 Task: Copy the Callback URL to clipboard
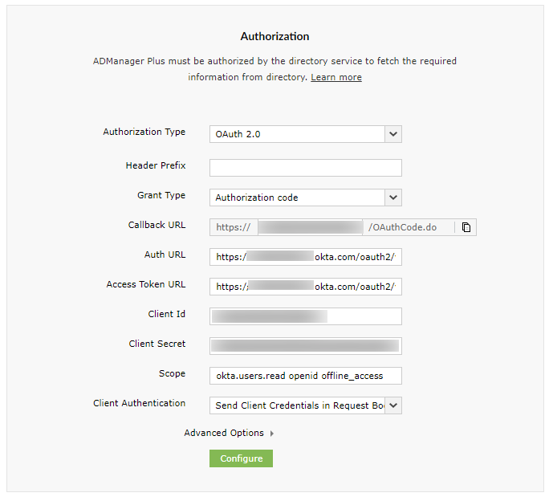pyautogui.click(x=466, y=227)
